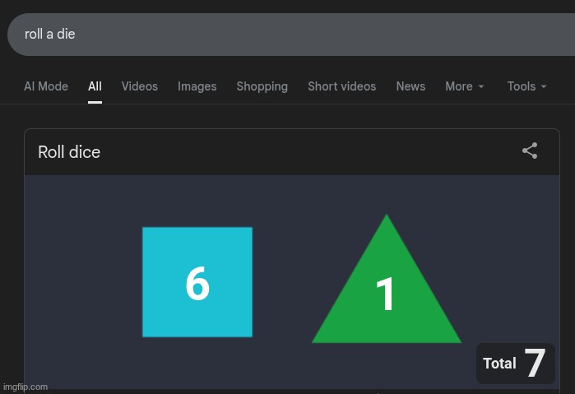
Task: Switch to Short videos tab
Action: click(341, 86)
